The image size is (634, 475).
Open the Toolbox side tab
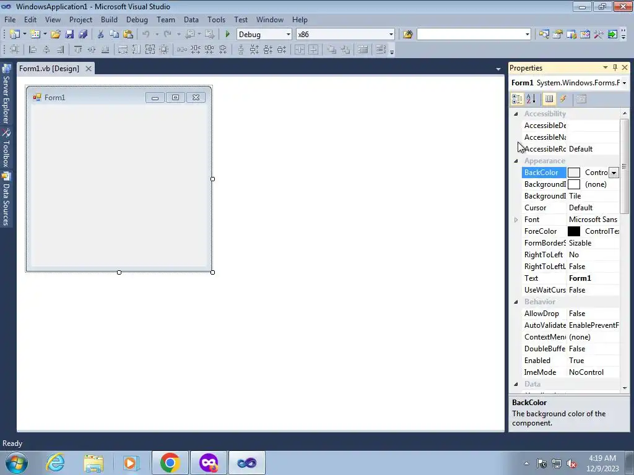point(6,148)
